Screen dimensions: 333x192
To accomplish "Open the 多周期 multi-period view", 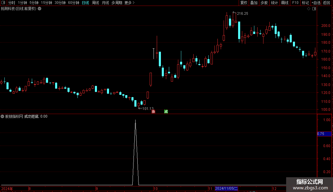I will (117, 3).
